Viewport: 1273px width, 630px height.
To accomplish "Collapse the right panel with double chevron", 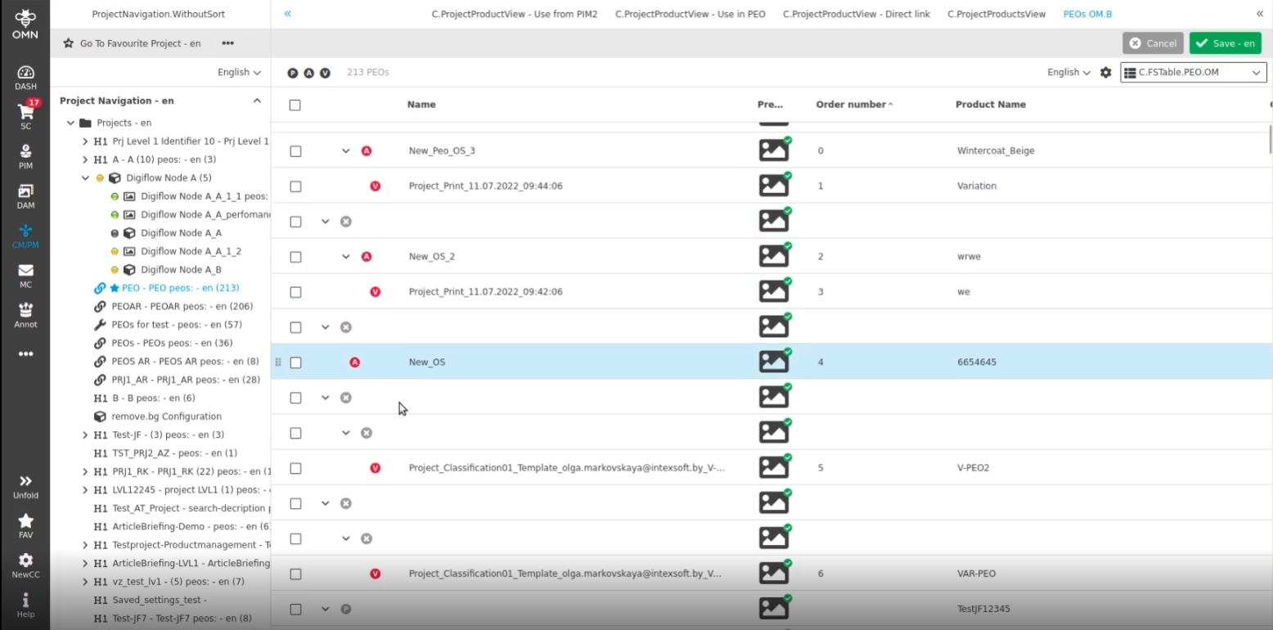I will pos(1260,14).
